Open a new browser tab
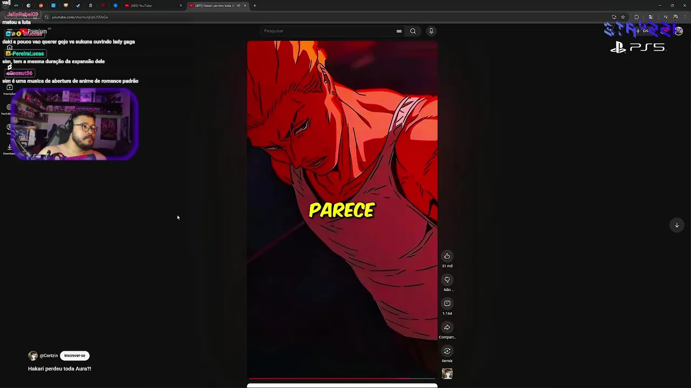Image resolution: width=691 pixels, height=388 pixels. tap(255, 5)
